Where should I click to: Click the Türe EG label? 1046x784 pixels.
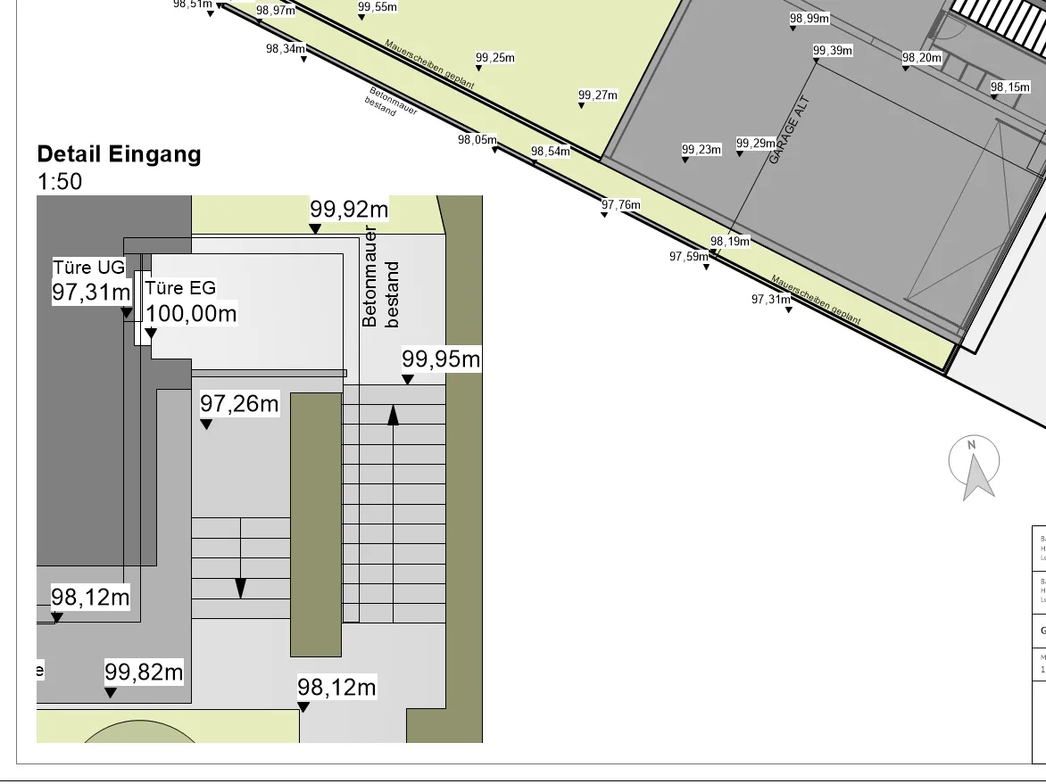(x=180, y=288)
